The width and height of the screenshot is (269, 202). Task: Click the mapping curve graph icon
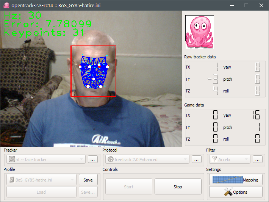click(228, 180)
